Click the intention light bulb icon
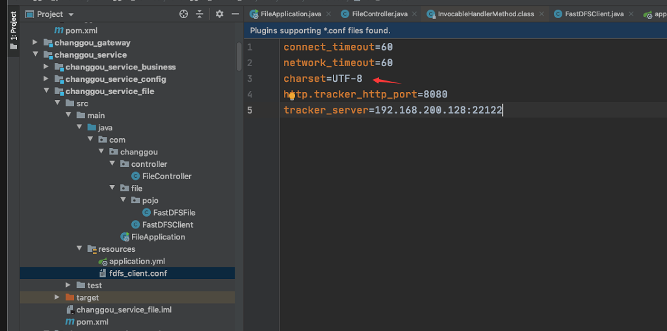 [x=292, y=97]
